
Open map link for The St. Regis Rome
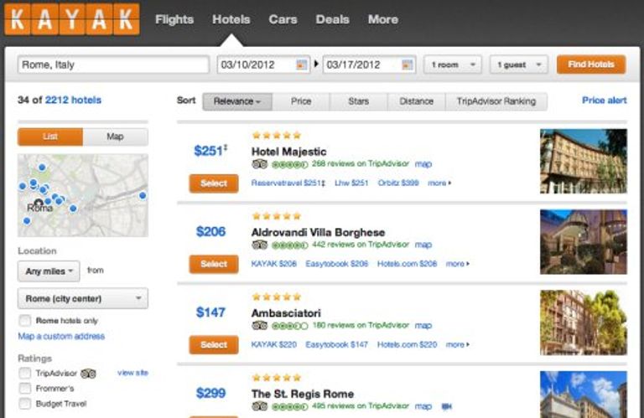pyautogui.click(x=423, y=406)
